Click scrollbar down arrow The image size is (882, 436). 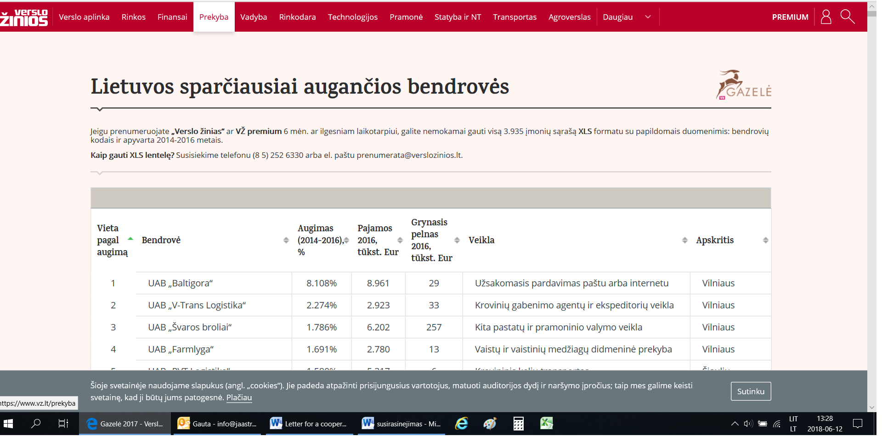872,408
